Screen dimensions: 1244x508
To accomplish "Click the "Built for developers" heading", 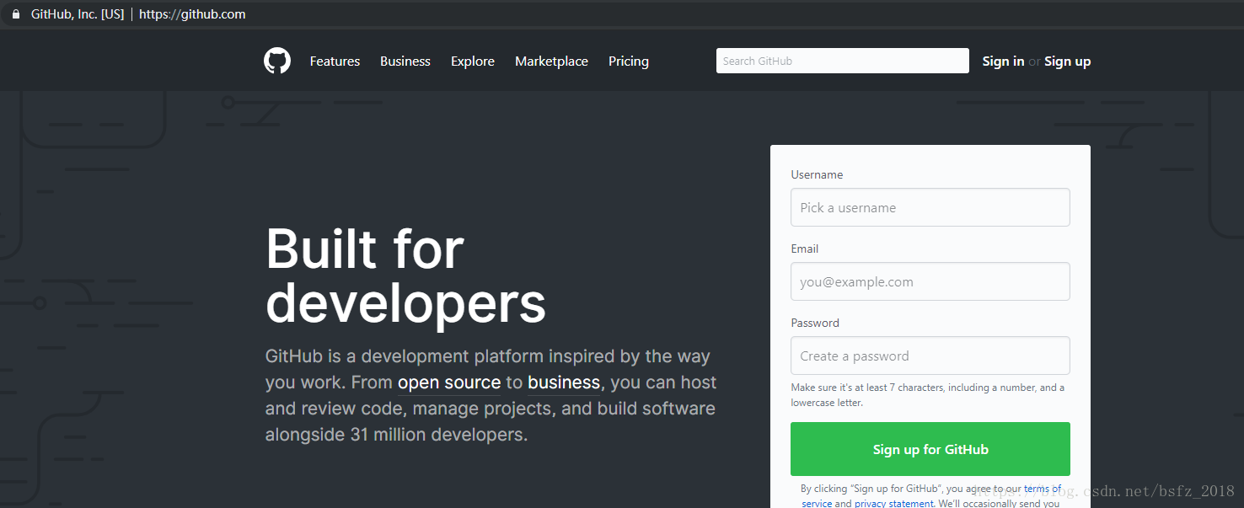I will 405,275.
